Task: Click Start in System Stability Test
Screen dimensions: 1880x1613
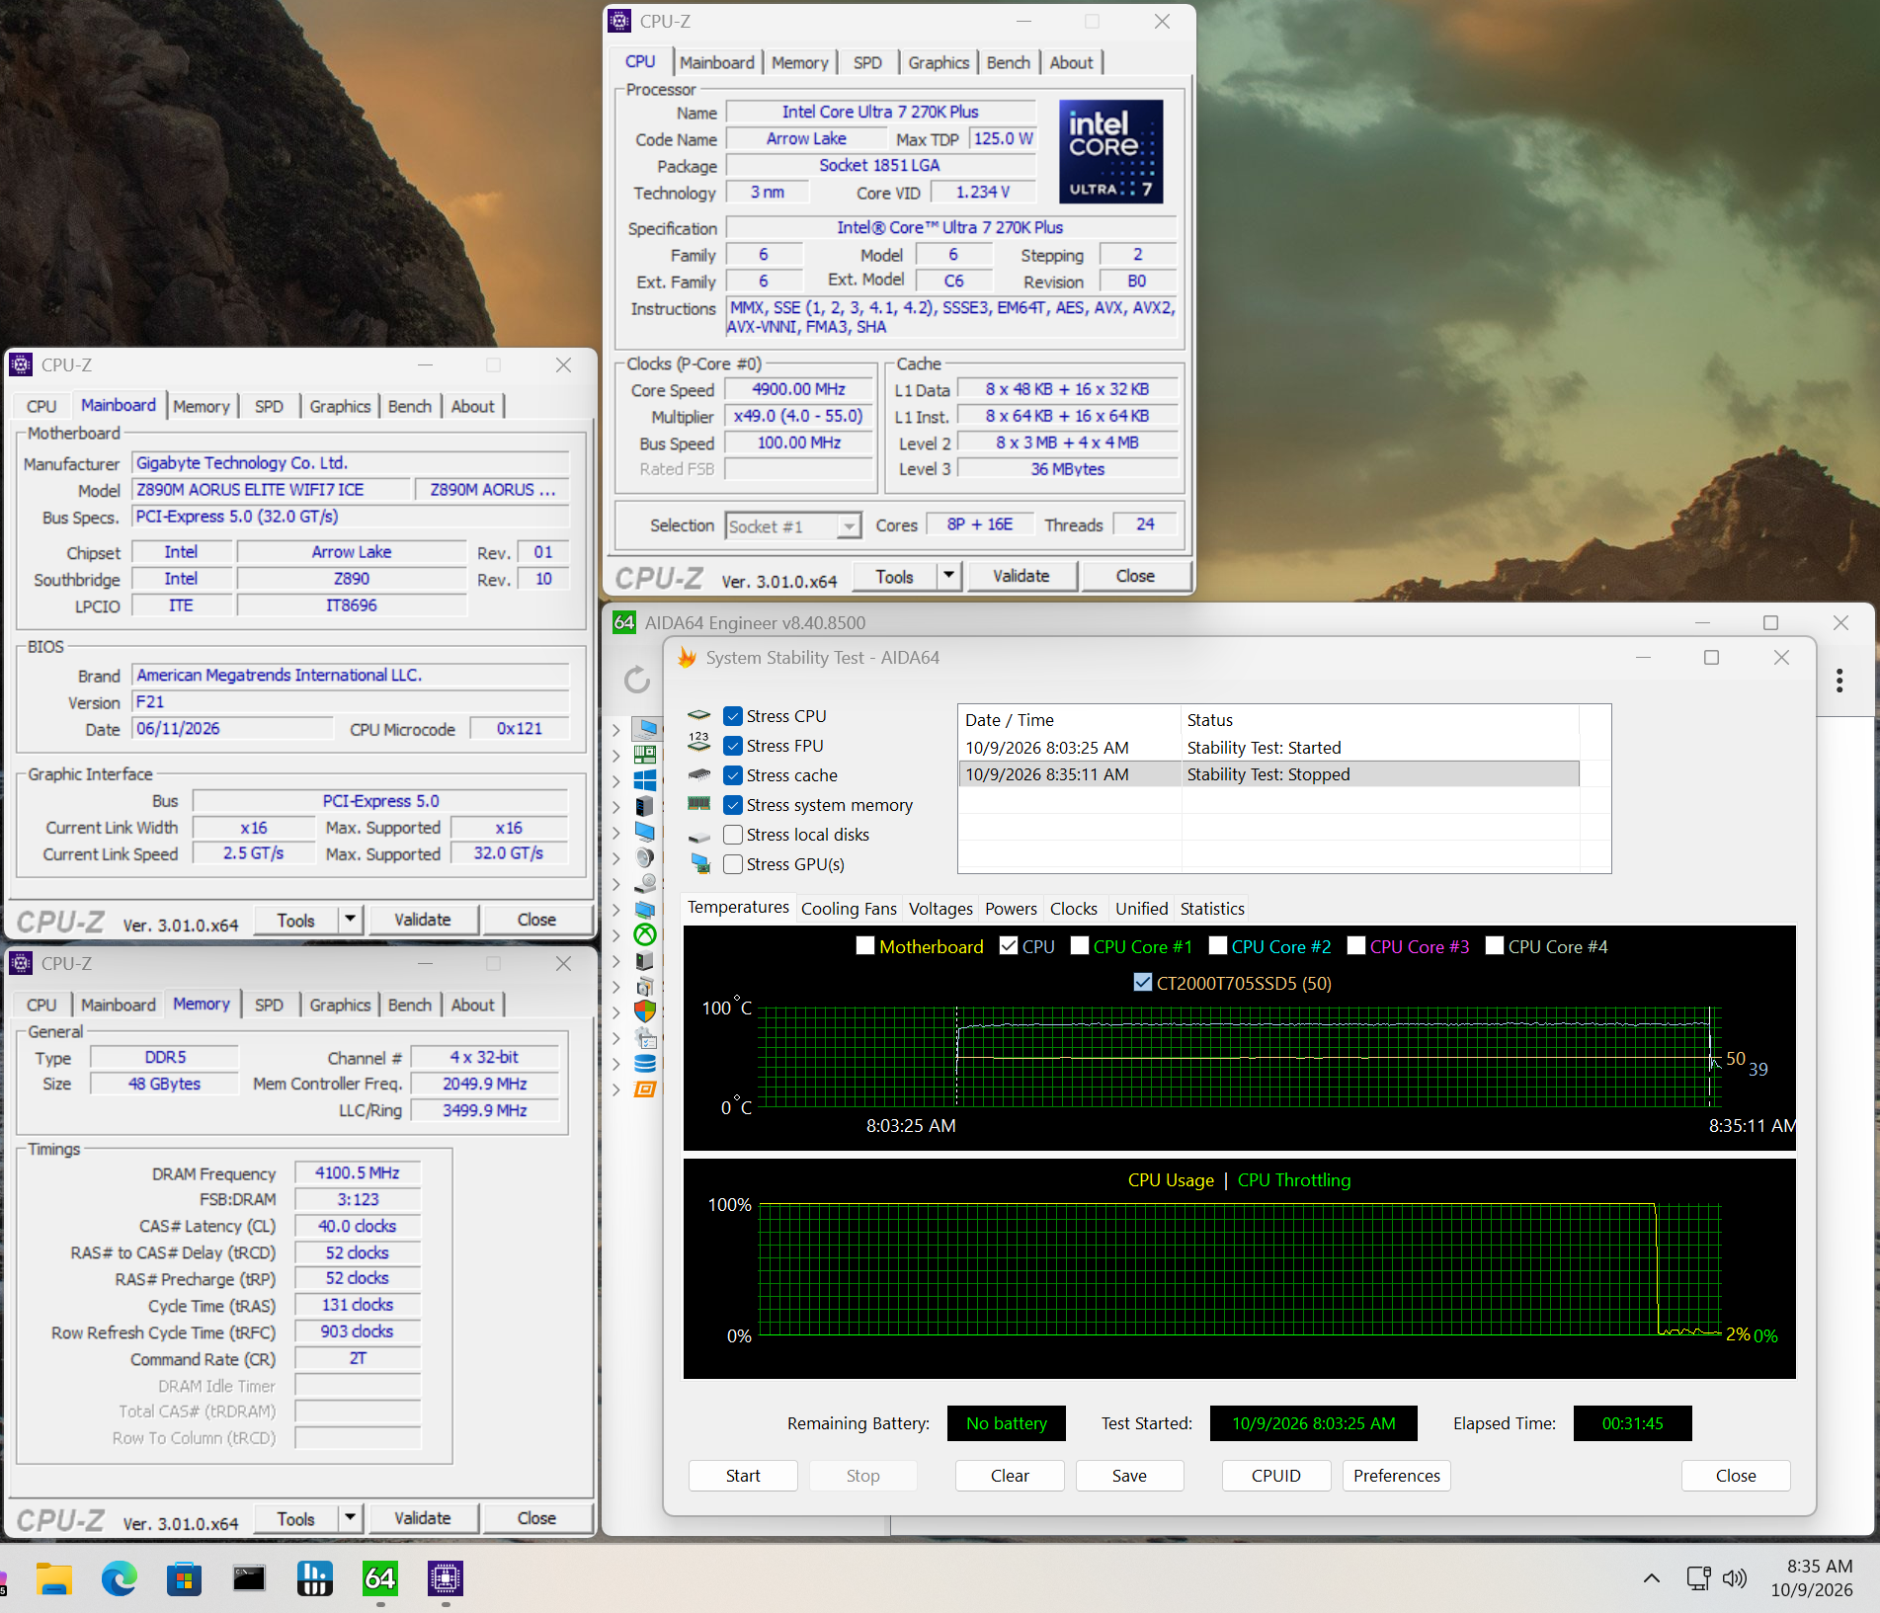Action: tap(743, 1476)
